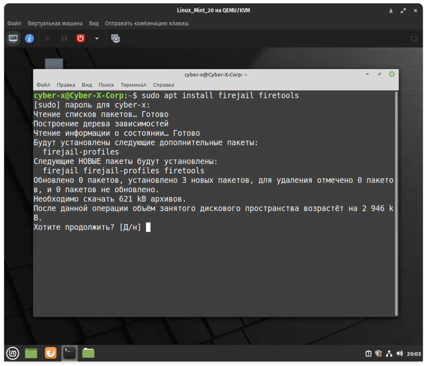The height and width of the screenshot is (366, 427).
Task: Open virtual hardware details info
Action: [30, 38]
